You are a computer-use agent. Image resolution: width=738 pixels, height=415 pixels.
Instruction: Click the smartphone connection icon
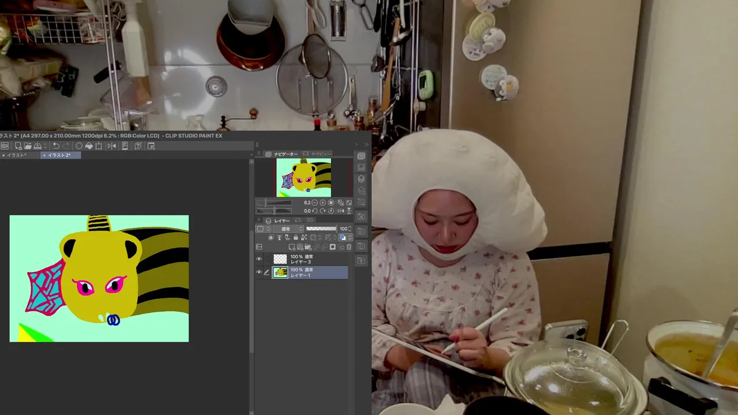tap(125, 146)
